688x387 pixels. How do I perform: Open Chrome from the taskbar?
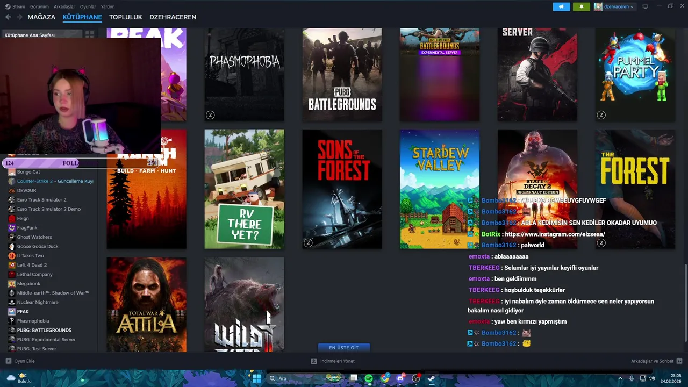pos(385,378)
